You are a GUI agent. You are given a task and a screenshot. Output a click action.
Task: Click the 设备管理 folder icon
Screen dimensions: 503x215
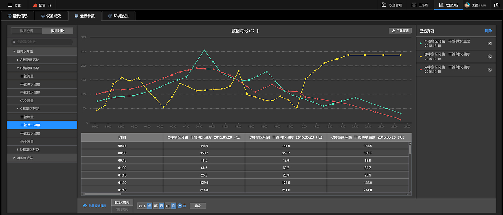coord(384,5)
